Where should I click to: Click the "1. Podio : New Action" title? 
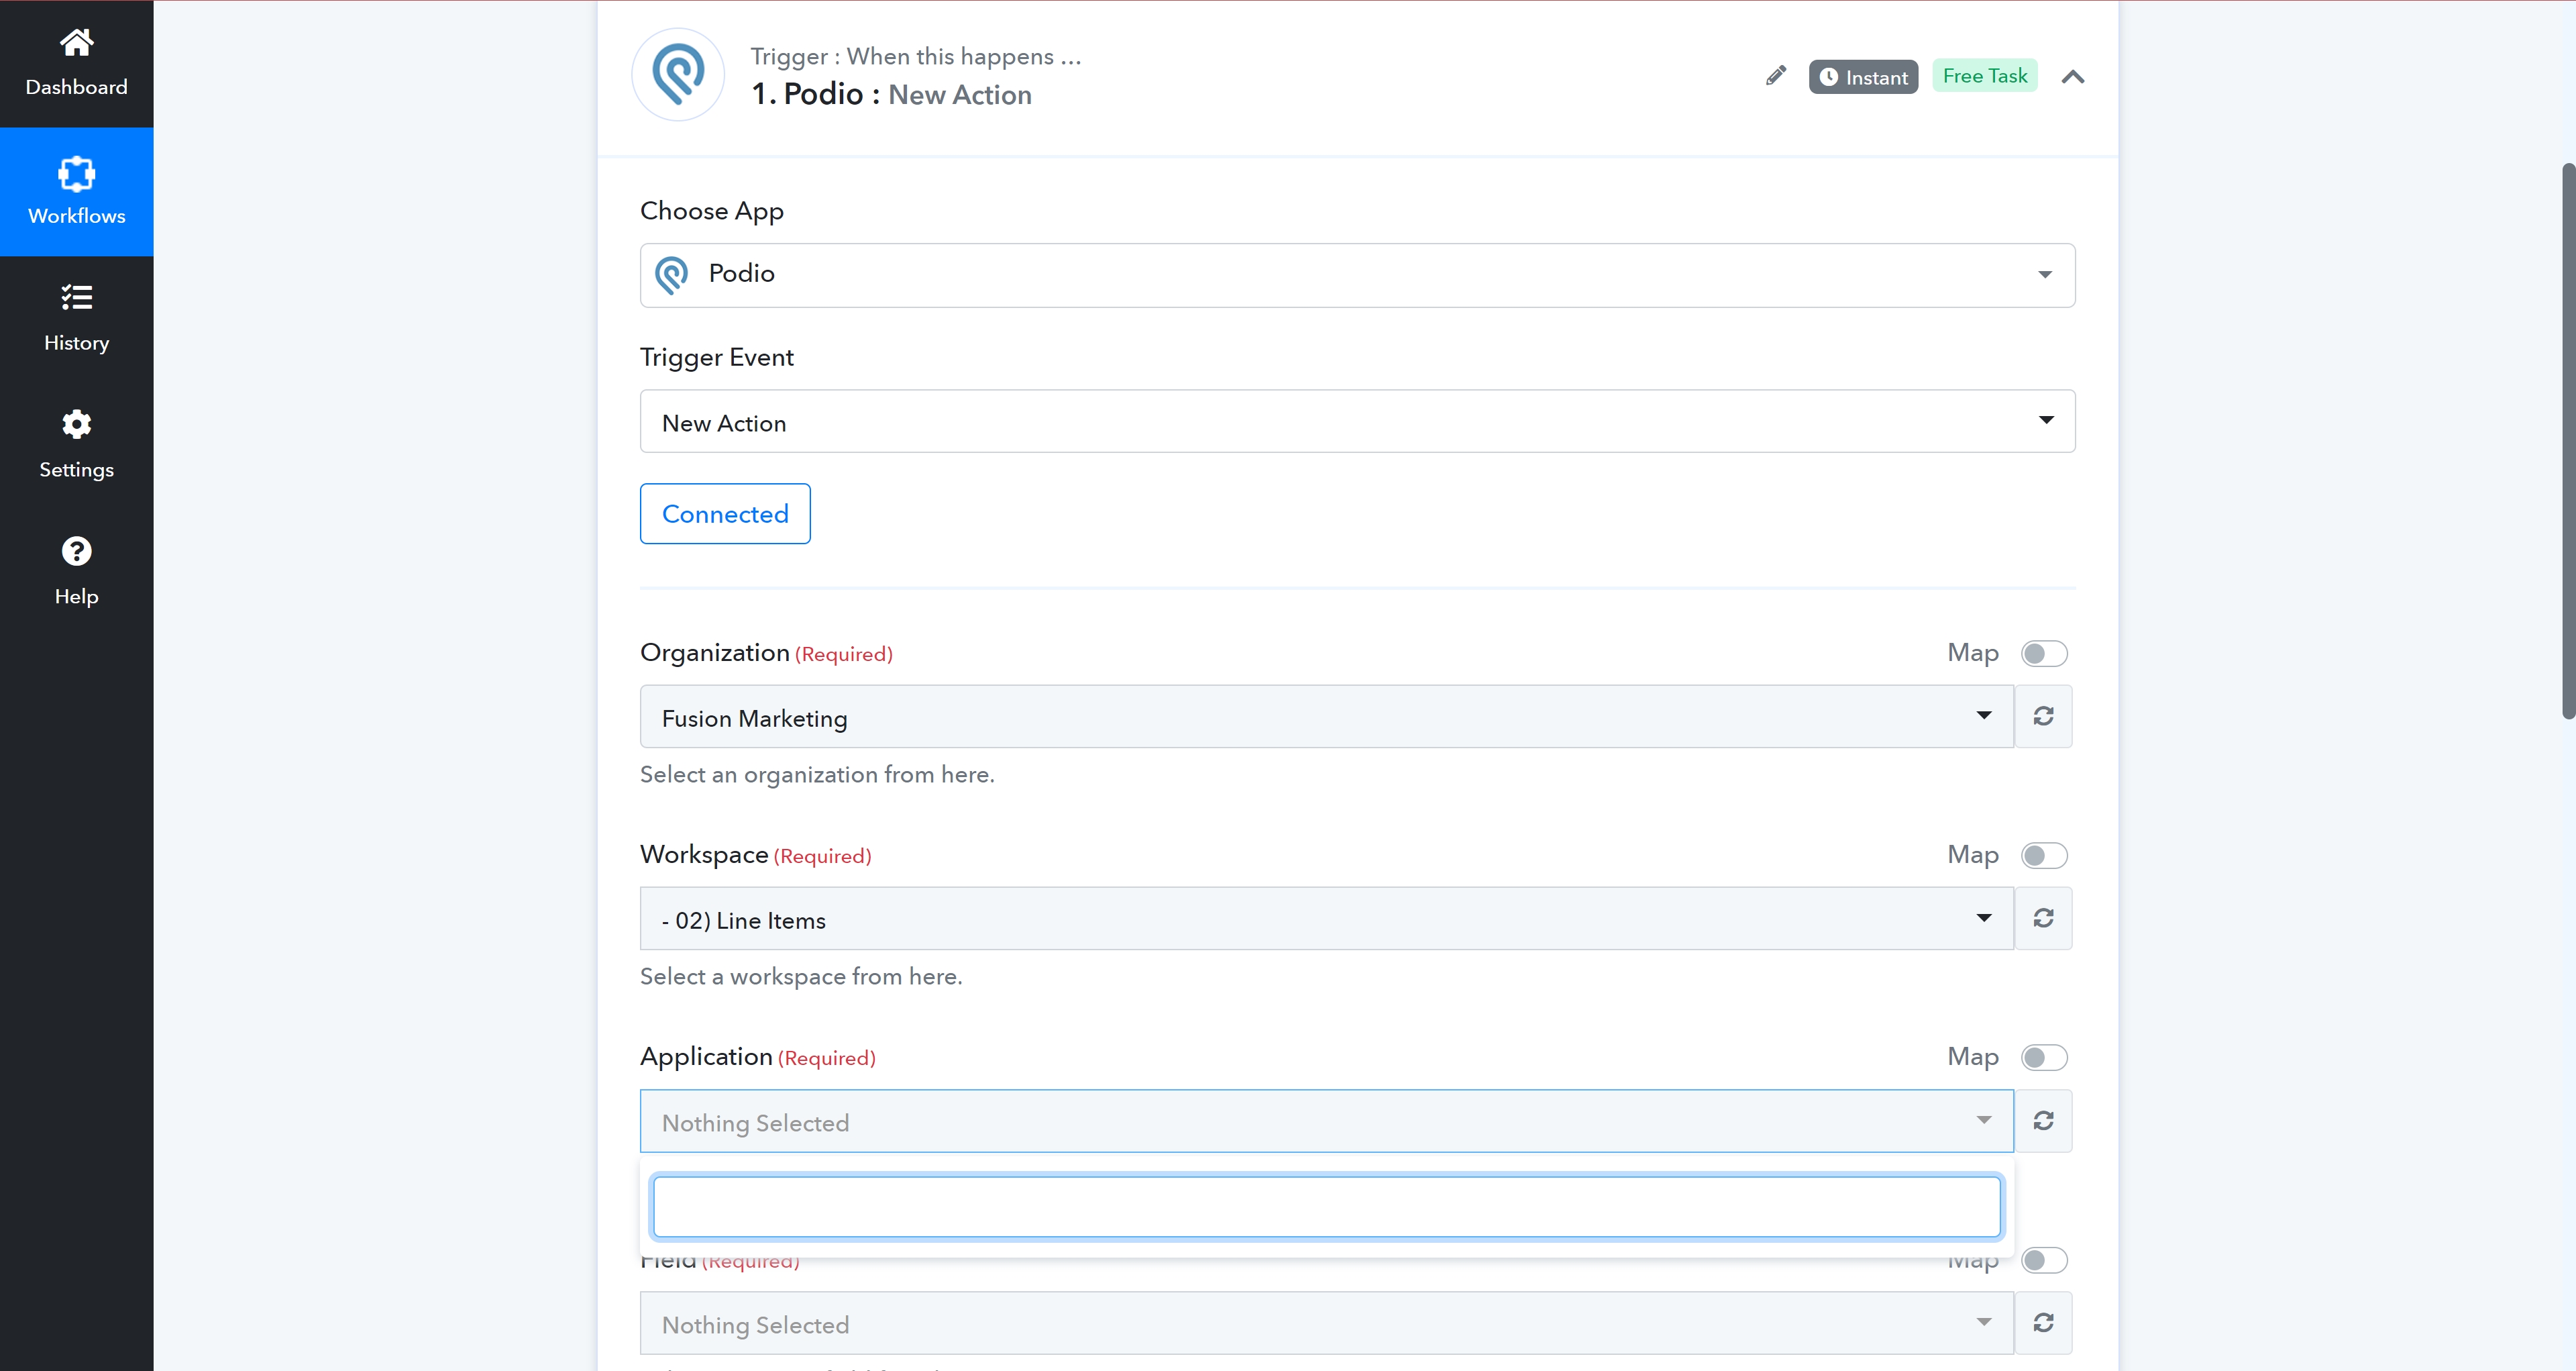(x=891, y=94)
